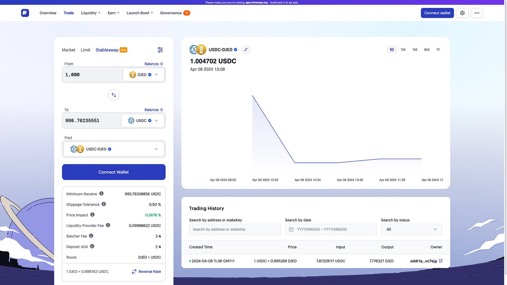Open swap settings sliders icon
Image resolution: width=507 pixels, height=285 pixels.
coord(160,50)
